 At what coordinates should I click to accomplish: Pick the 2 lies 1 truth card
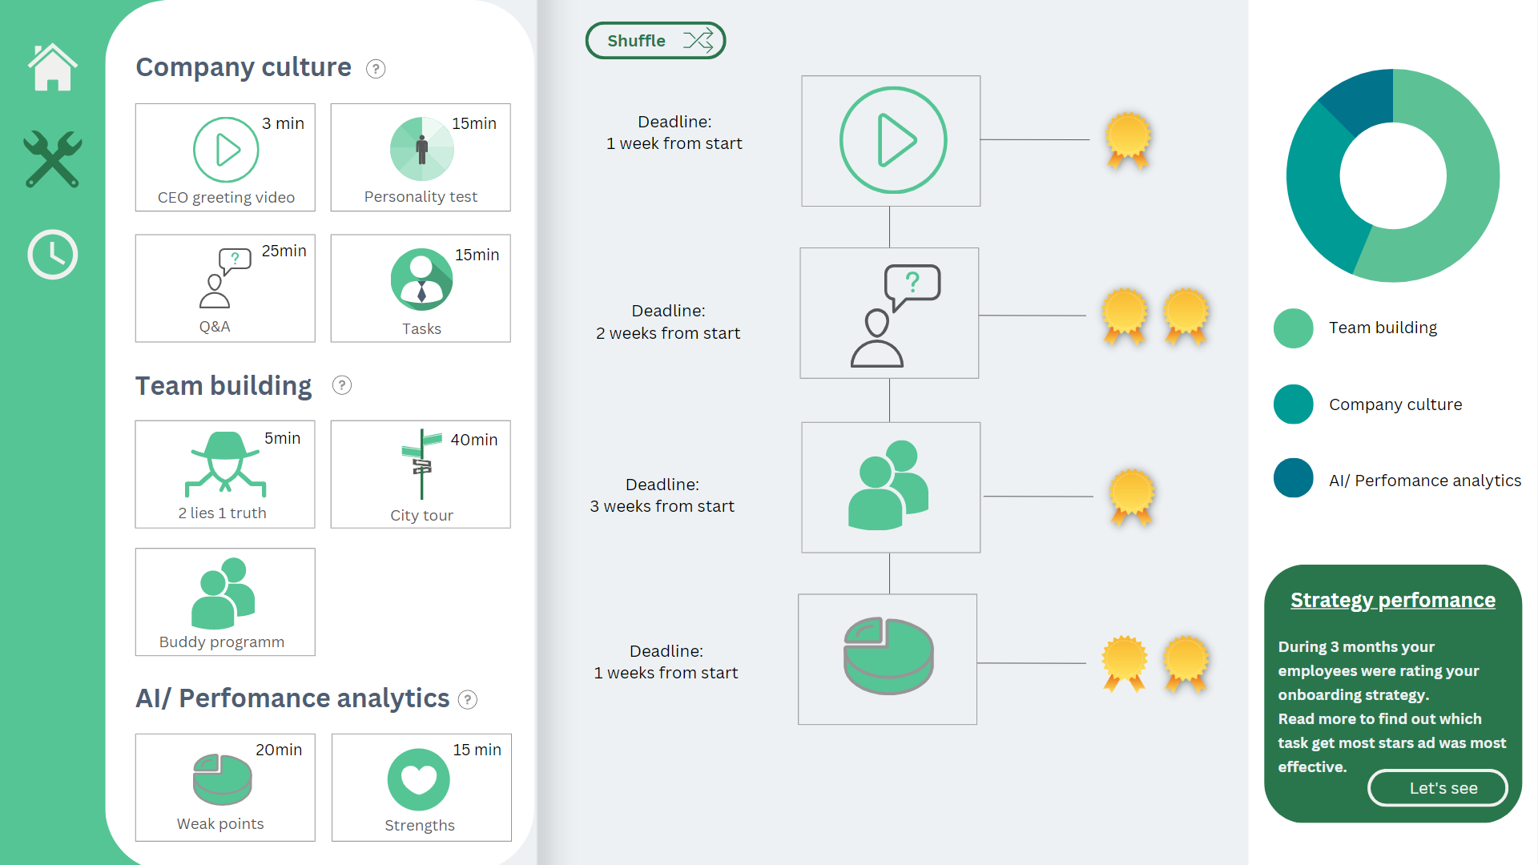tap(225, 474)
